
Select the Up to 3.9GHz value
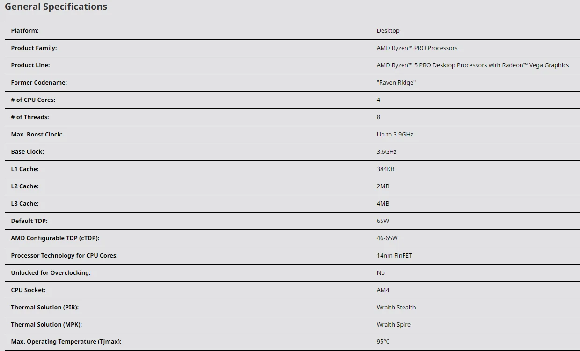395,135
